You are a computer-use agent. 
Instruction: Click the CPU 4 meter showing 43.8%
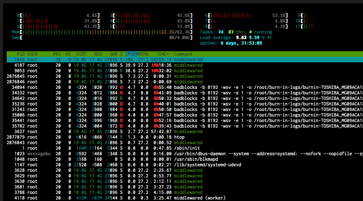point(151,21)
